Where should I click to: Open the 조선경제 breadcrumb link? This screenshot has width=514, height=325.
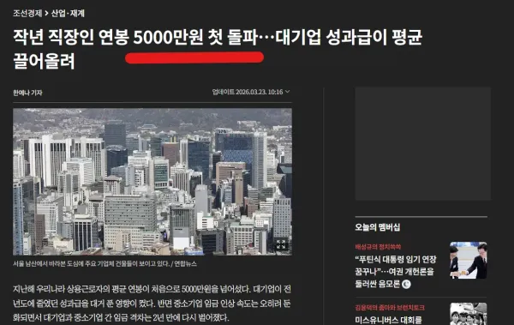27,13
